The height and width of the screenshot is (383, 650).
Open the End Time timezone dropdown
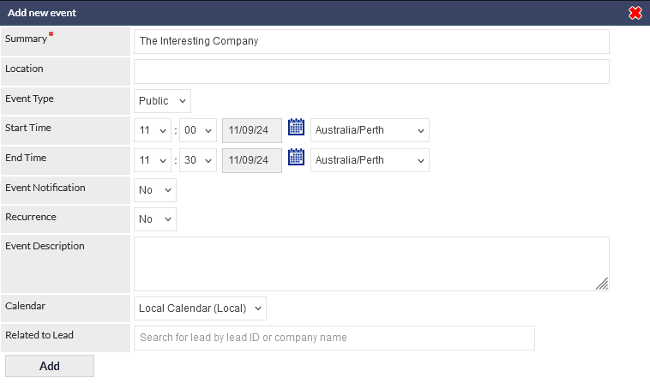pyautogui.click(x=370, y=160)
